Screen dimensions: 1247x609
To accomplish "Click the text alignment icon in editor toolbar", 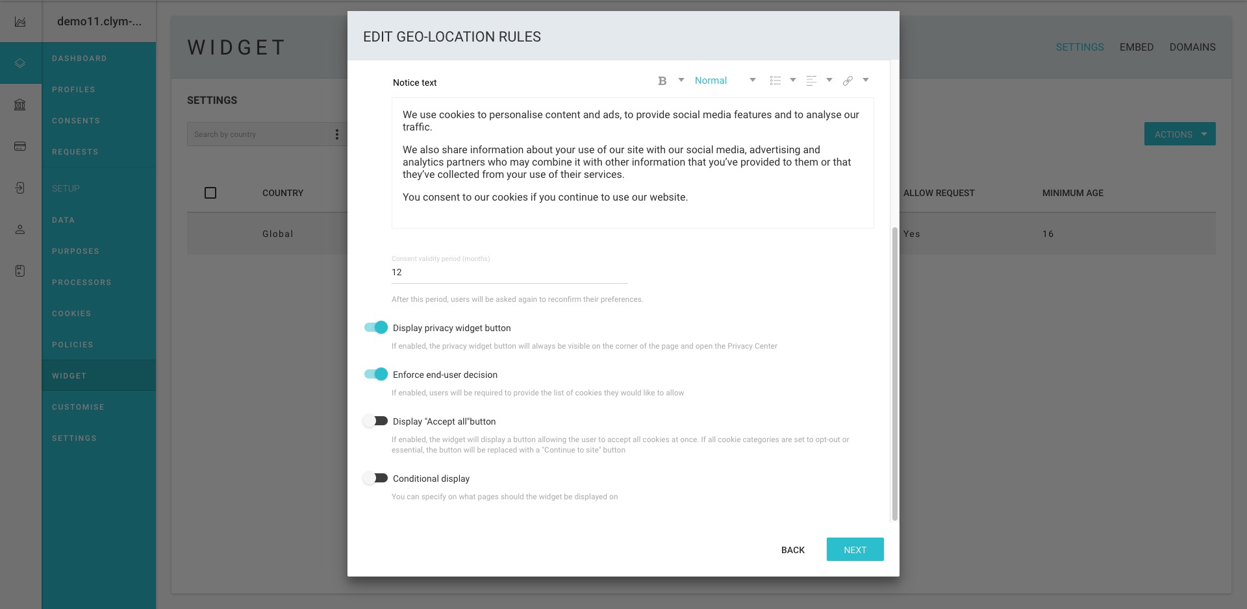I will [811, 81].
